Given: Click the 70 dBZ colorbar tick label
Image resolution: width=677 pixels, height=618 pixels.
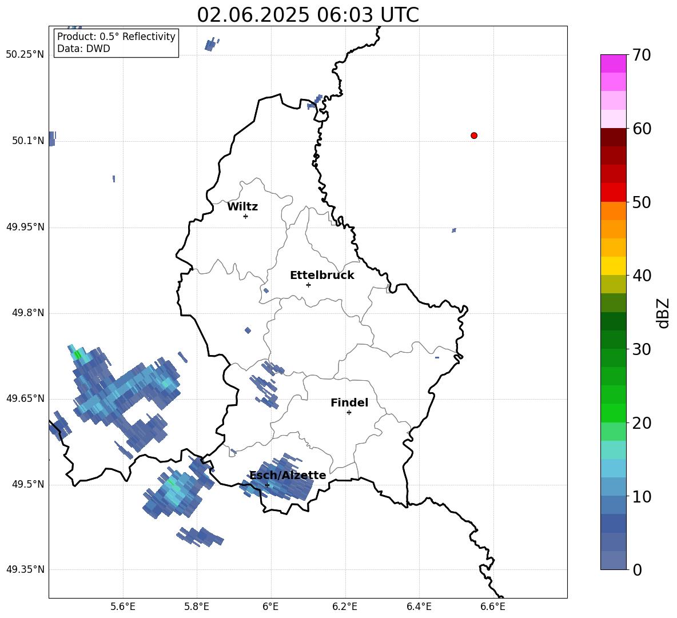Looking at the screenshot, I should tap(641, 55).
